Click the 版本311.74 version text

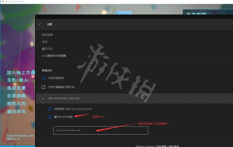tap(13, 139)
